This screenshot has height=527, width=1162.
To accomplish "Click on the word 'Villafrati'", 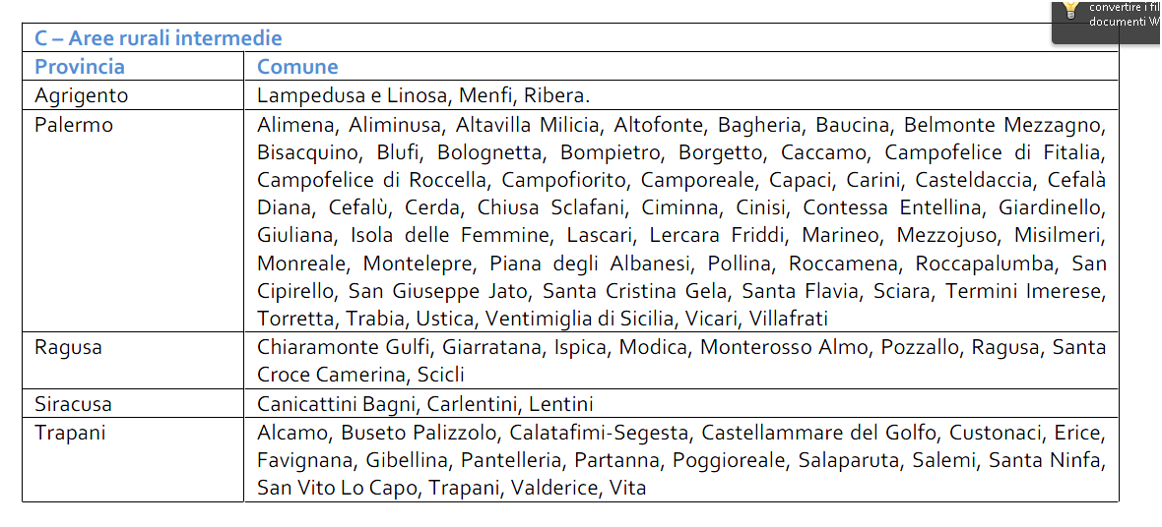I will pos(789,319).
